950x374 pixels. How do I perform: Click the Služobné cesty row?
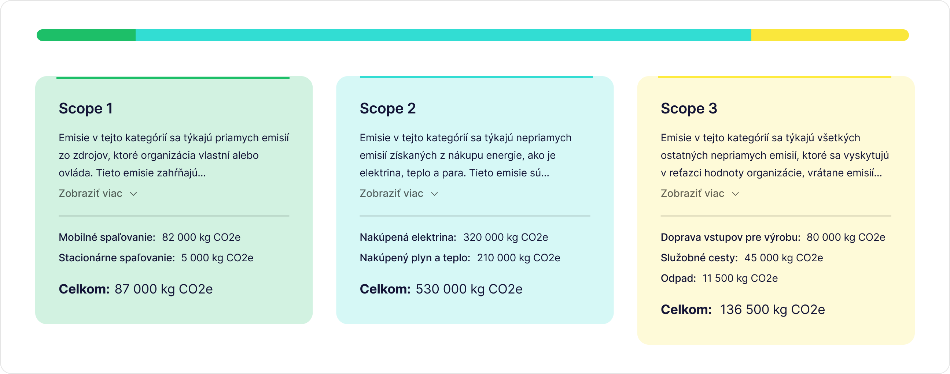pos(741,258)
